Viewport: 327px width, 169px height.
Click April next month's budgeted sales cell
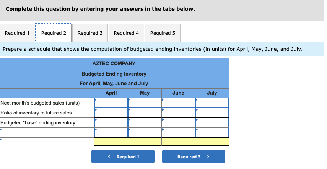[111, 103]
